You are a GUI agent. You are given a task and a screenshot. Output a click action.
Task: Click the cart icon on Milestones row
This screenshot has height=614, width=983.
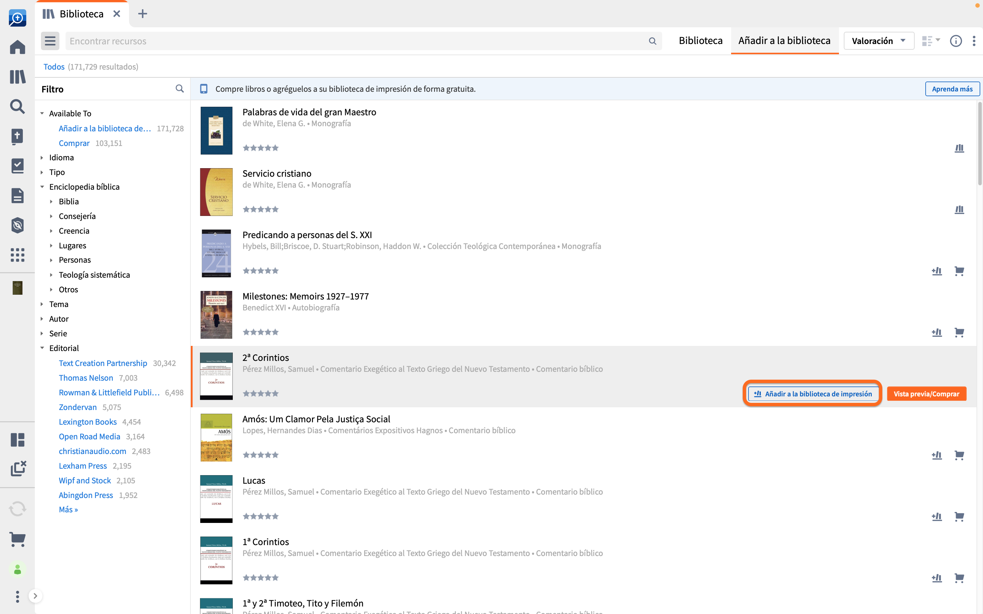coord(959,332)
